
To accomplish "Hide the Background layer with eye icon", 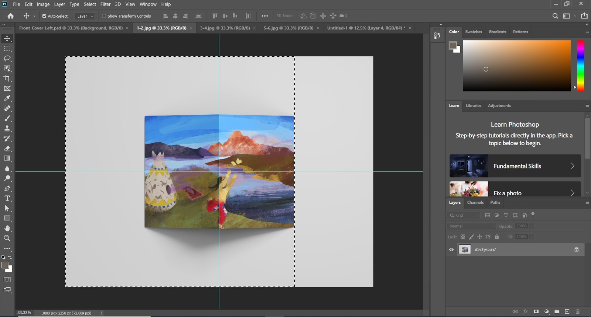I will (451, 250).
